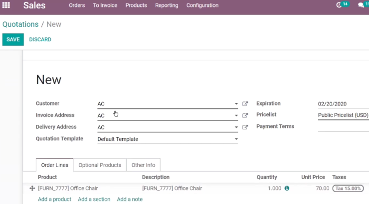The image size is (369, 204).
Task: Open external link for the Customer field
Action: 245,104
